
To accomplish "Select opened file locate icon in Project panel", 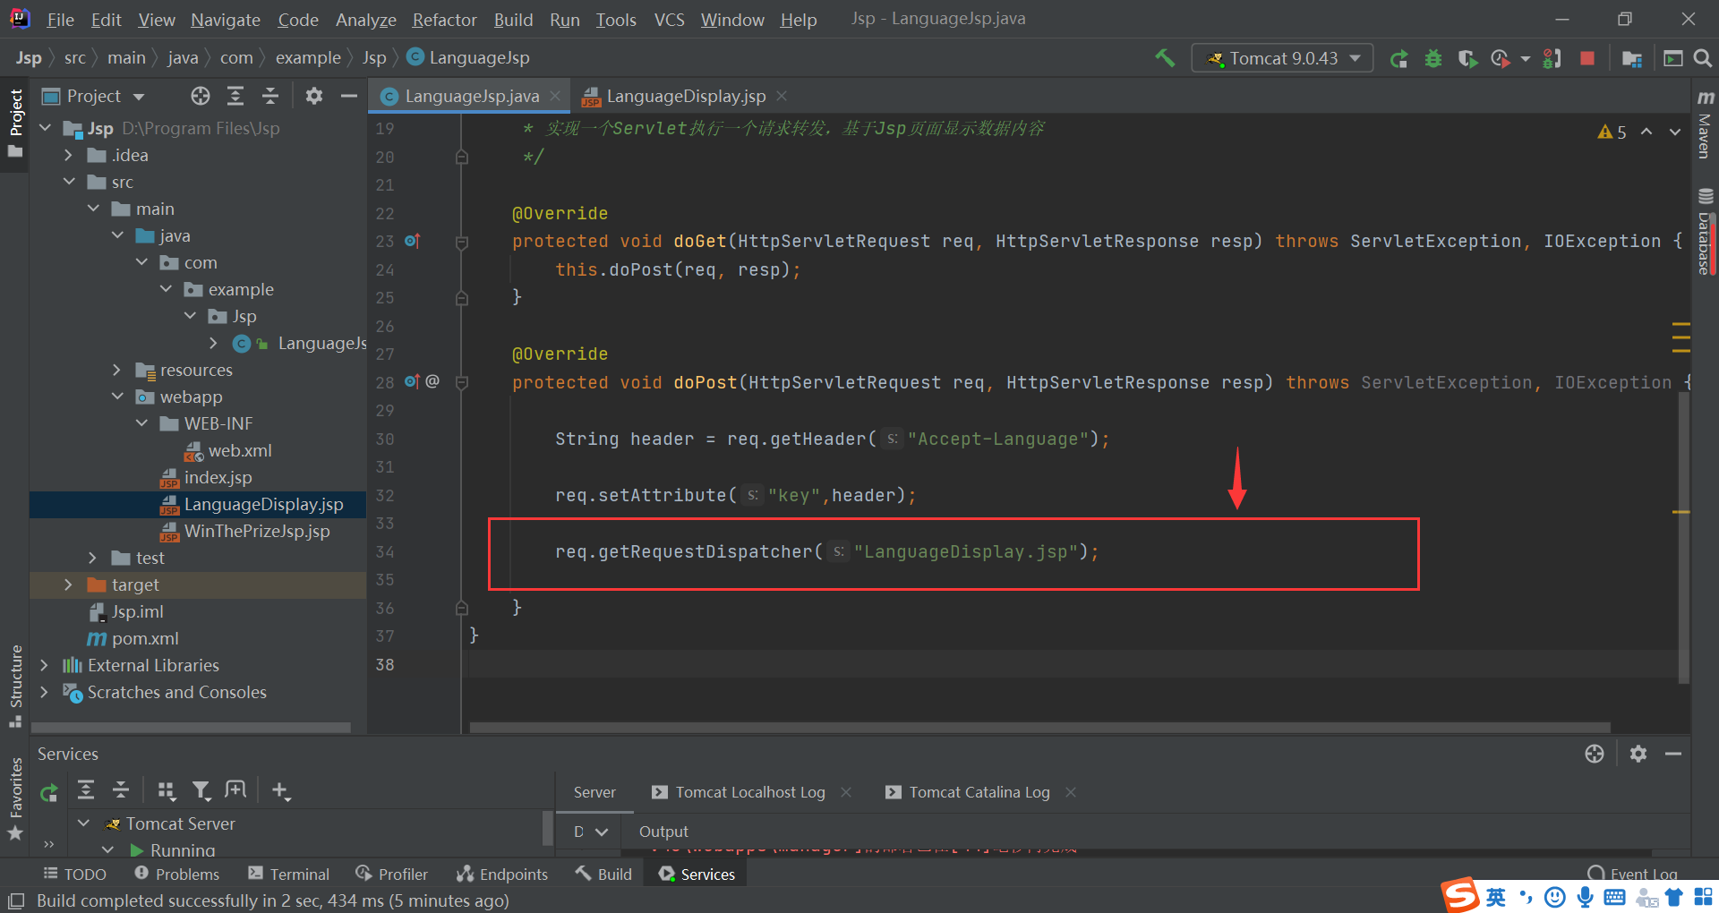I will [201, 96].
